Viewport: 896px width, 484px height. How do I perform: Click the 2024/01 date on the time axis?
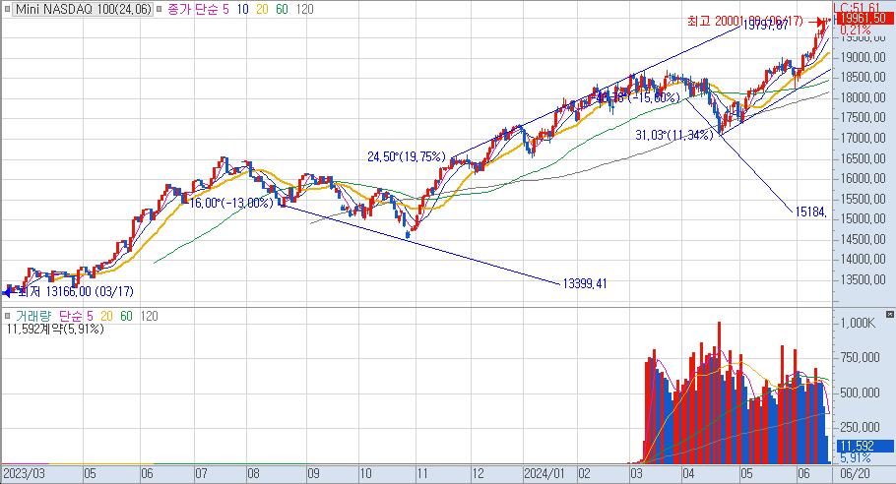click(544, 474)
